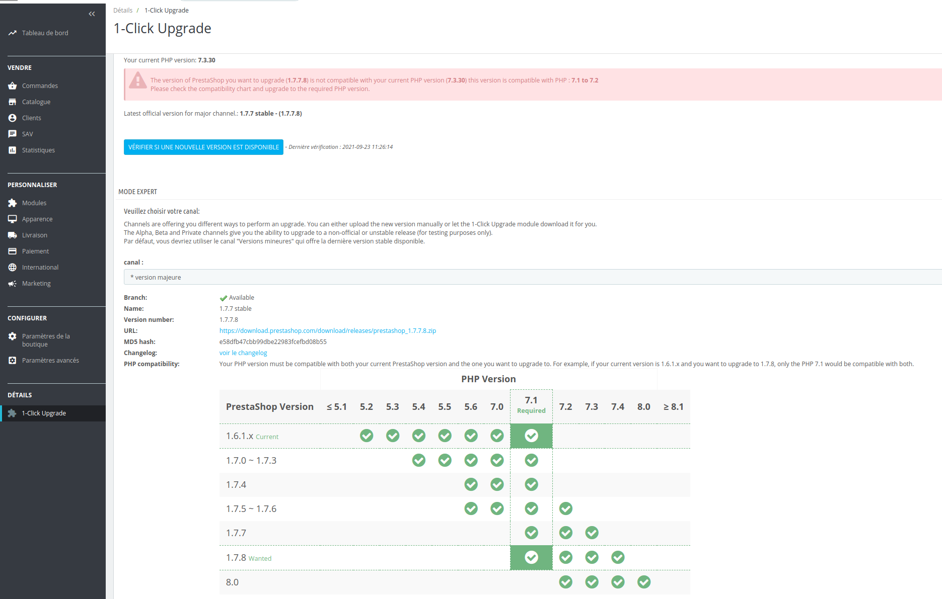Click the 7.1 checkmark in 1.7.8 Wanted row
Screen dimensions: 942x599
[x=531, y=557]
